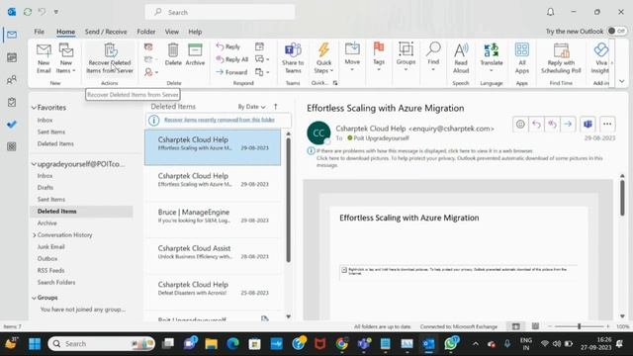Collapse the Favorites section
The image size is (633, 356).
coord(34,108)
